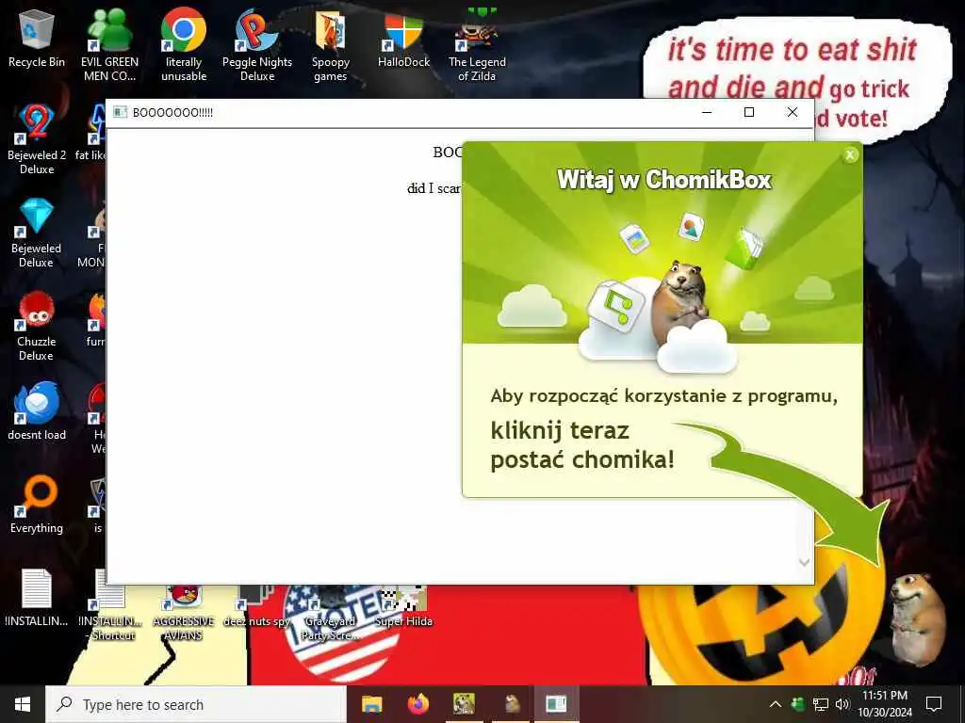
Task: Minimize the BOOOOOOO!!!!! window
Action: (x=707, y=112)
